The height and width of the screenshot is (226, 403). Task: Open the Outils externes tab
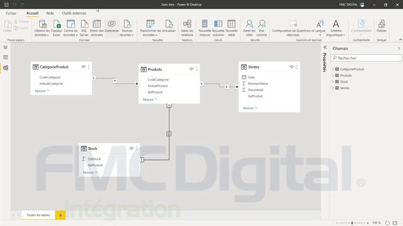pos(74,13)
